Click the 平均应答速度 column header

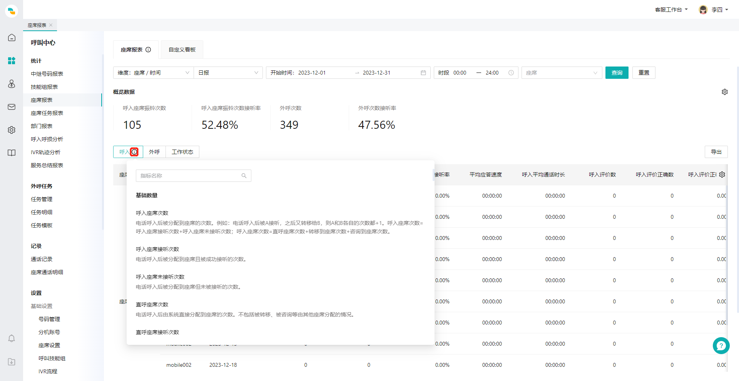pos(486,175)
